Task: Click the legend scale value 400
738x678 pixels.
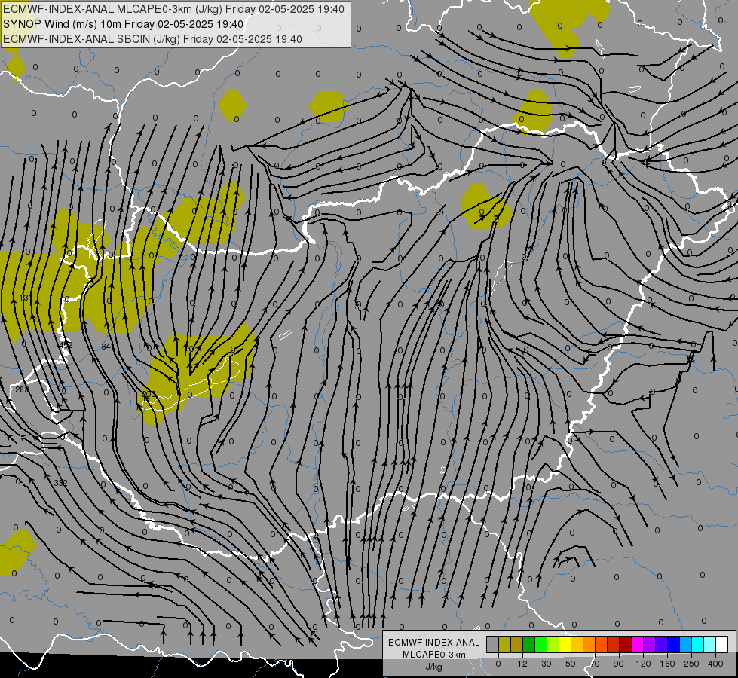Action: point(715,664)
